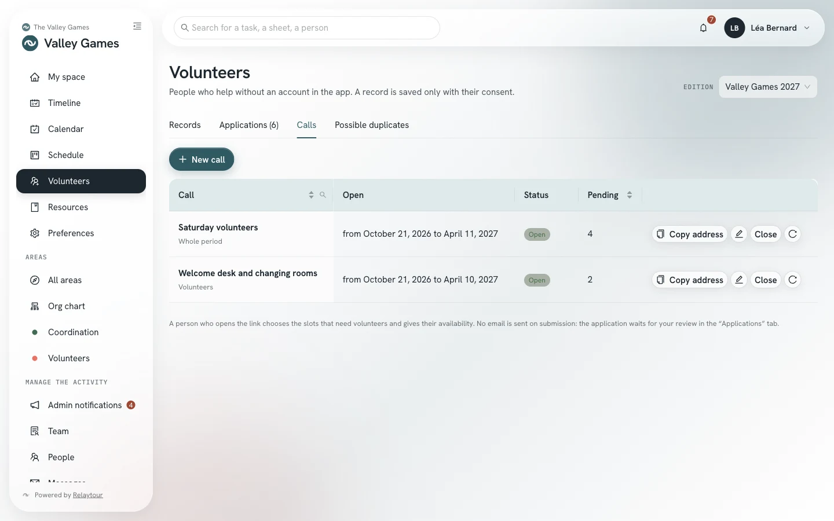834x521 pixels.
Task: Refresh the Saturday volunteers call link
Action: (x=793, y=234)
